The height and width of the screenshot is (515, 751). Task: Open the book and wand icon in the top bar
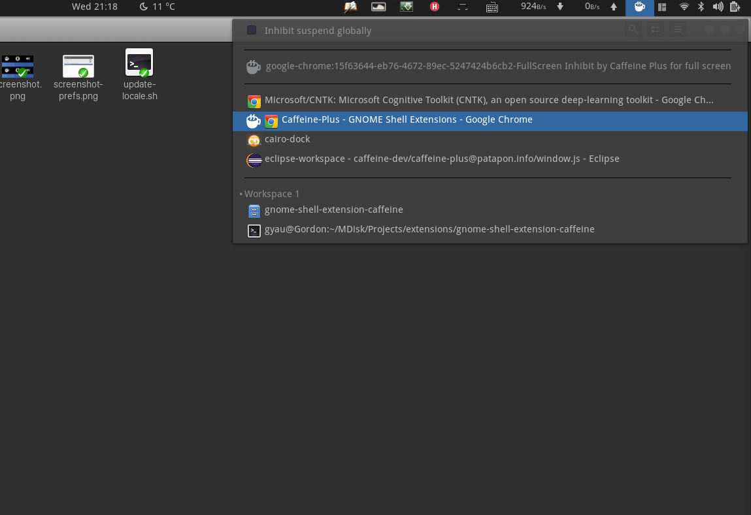350,7
